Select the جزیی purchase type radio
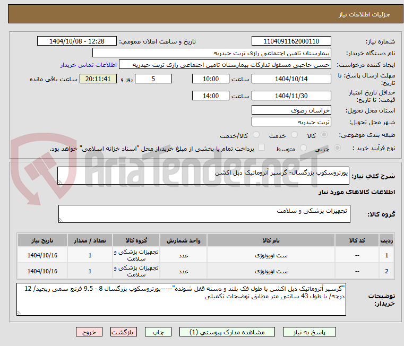This screenshot has height=346, width=404. (x=337, y=148)
